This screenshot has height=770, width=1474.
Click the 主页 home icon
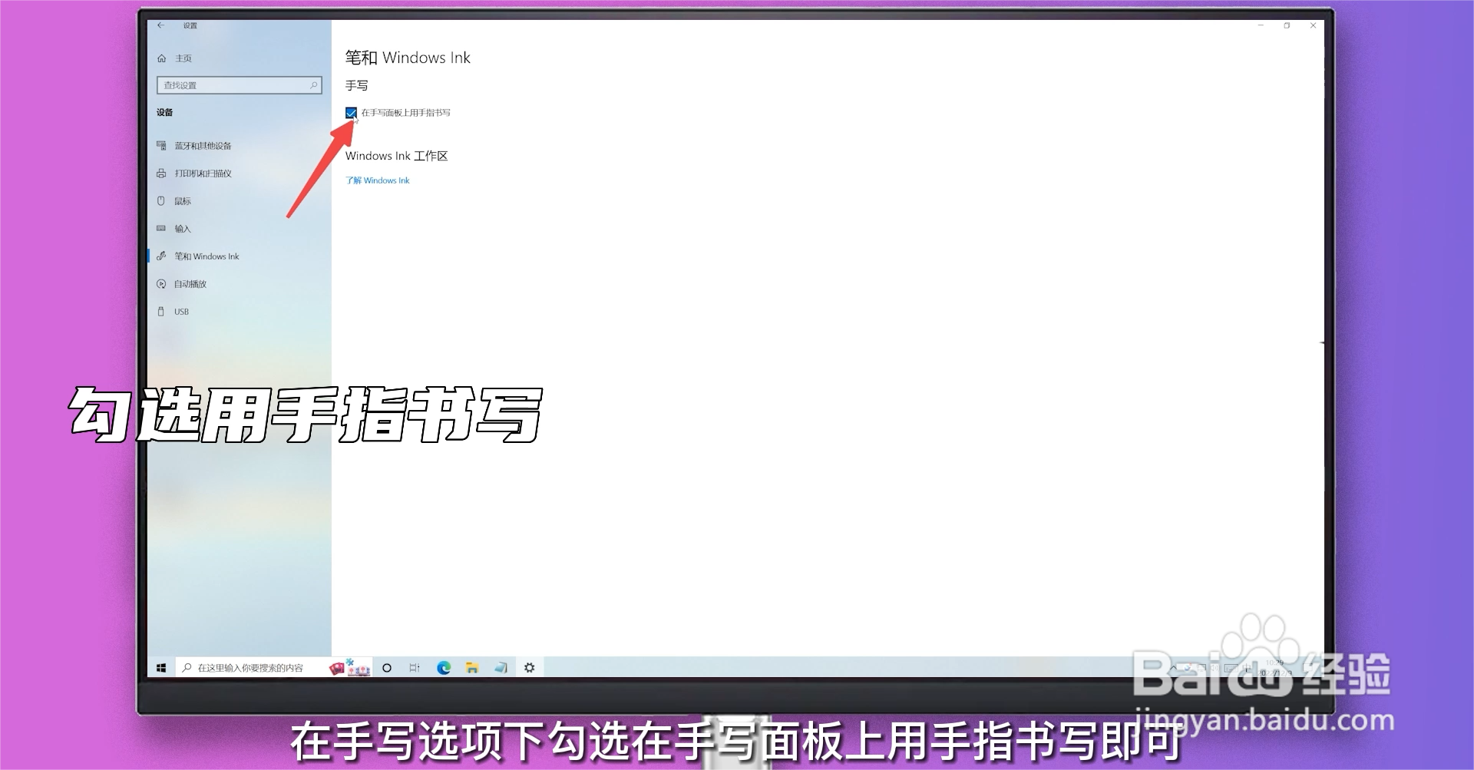[162, 58]
